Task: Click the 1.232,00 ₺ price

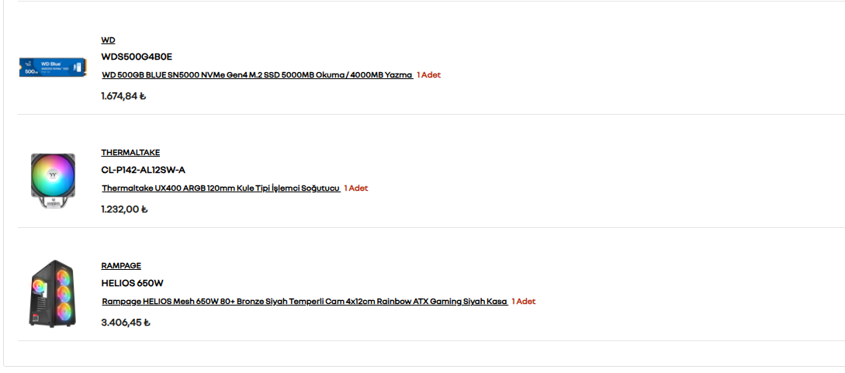Action: pyautogui.click(x=124, y=209)
